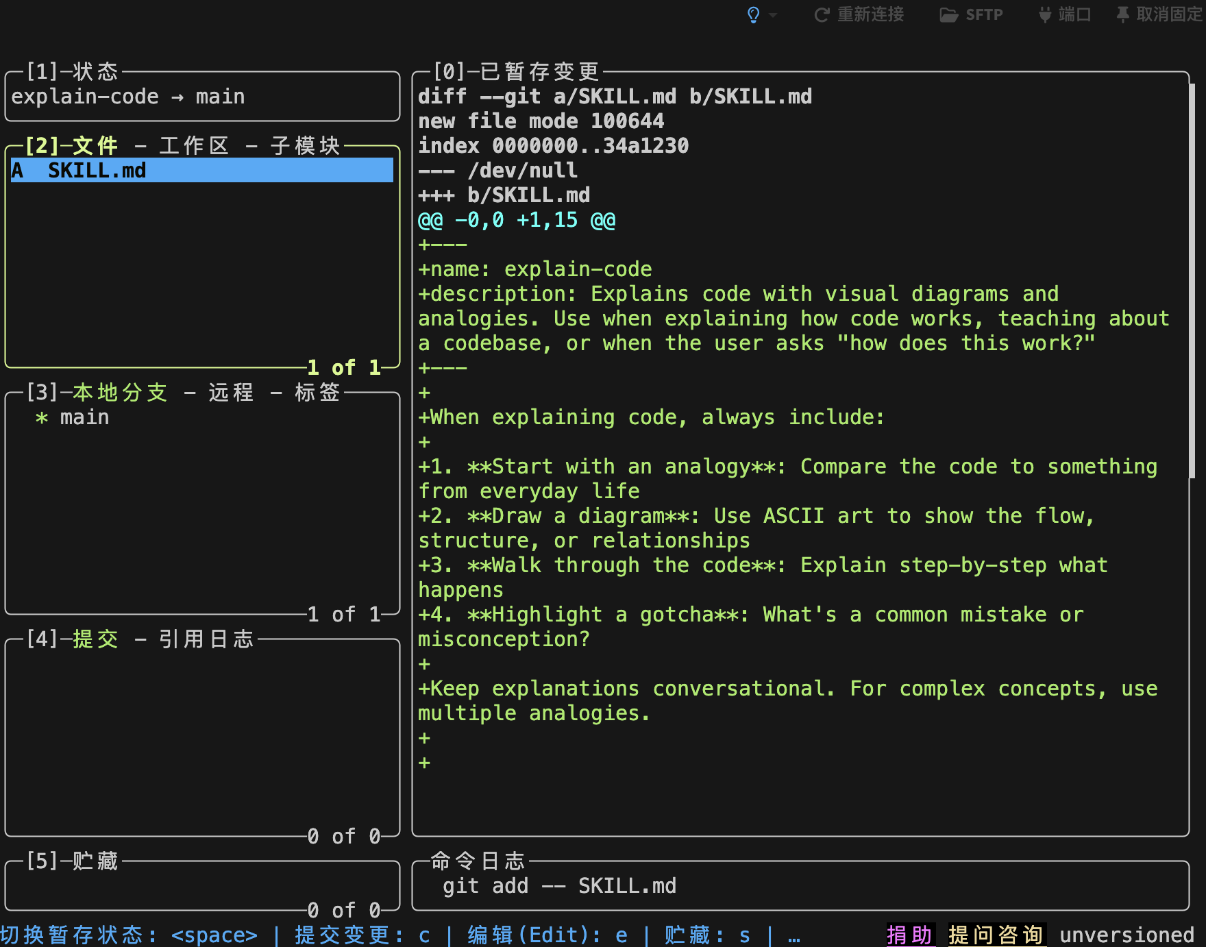The width and height of the screenshot is (1206, 947).
Task: Click the lightbulb hint icon
Action: click(x=753, y=15)
